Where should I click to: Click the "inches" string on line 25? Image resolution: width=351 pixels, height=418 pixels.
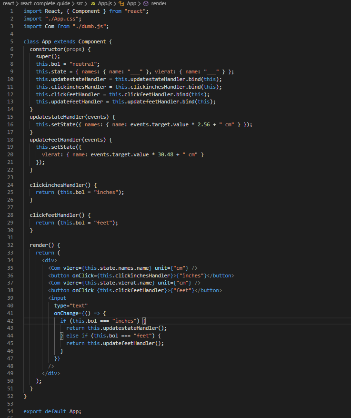click(106, 192)
